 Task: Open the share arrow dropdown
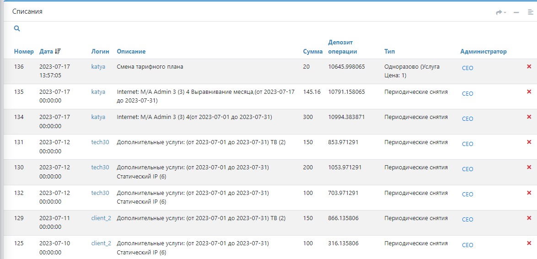click(x=501, y=12)
